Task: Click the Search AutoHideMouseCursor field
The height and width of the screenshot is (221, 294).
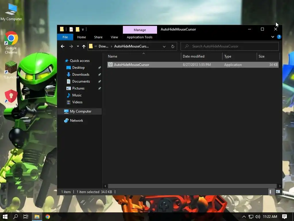Action: point(229,46)
